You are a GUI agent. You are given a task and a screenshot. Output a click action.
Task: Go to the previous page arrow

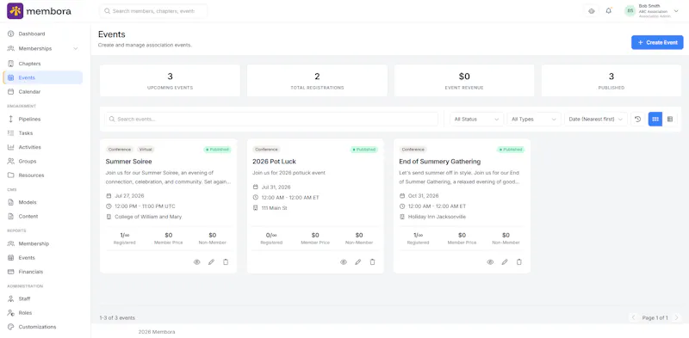[x=633, y=317]
